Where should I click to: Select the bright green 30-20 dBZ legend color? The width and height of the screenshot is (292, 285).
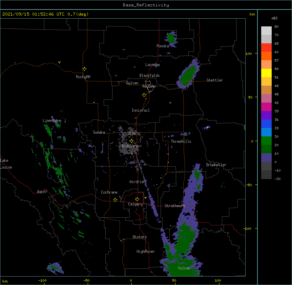(x=266, y=141)
